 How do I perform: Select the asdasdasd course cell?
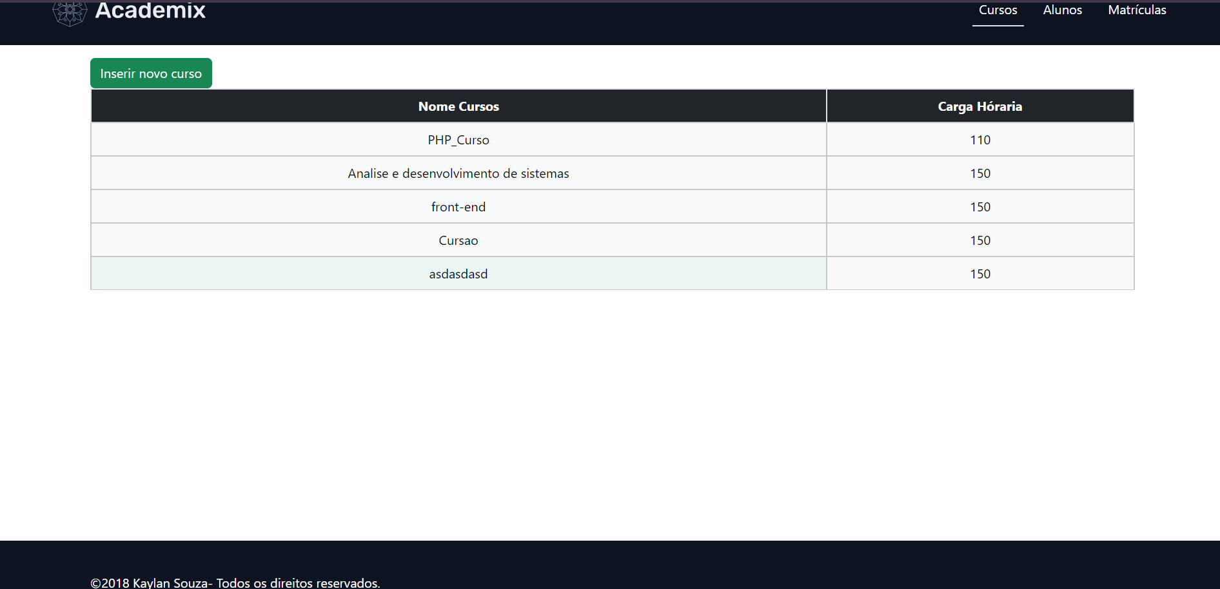[x=458, y=274]
